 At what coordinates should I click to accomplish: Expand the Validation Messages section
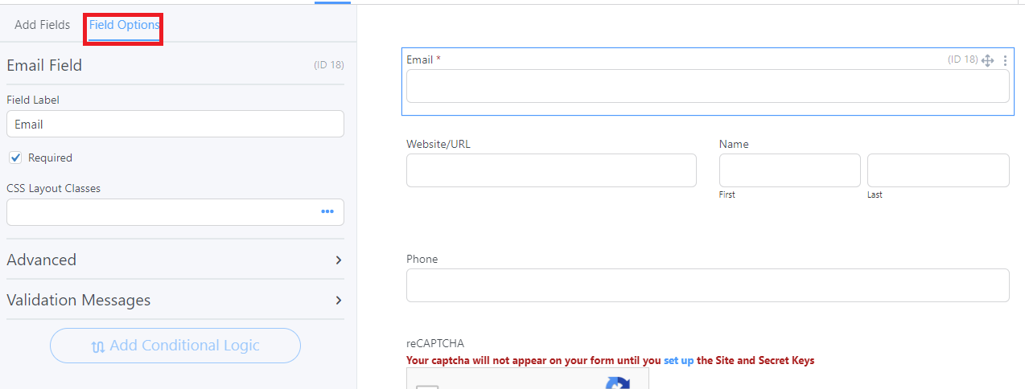pyautogui.click(x=175, y=300)
